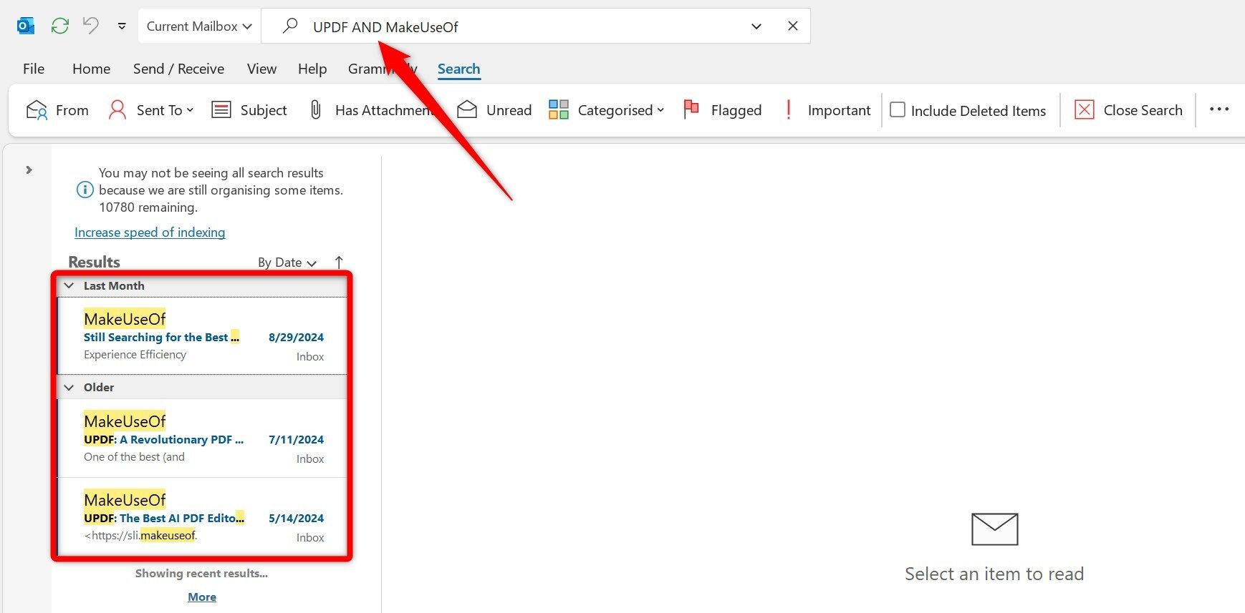Reverse sort order with the up arrow
The image size is (1245, 613).
[x=339, y=263]
